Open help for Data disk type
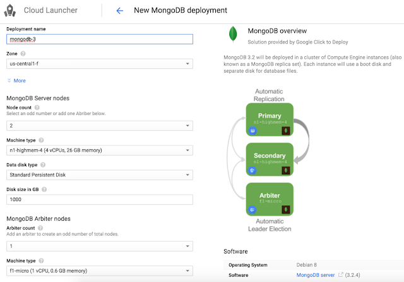The image size is (404, 282). tap(43, 164)
